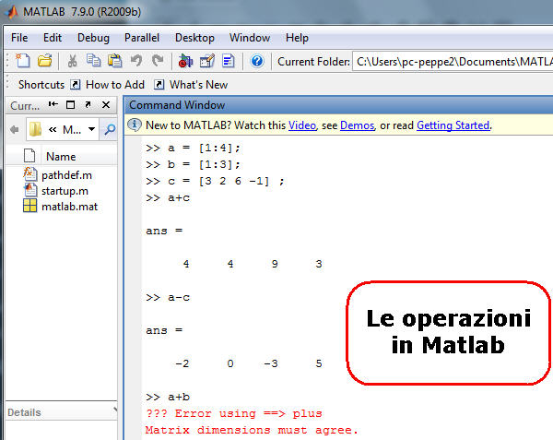Open the Desktop menu

tap(194, 38)
